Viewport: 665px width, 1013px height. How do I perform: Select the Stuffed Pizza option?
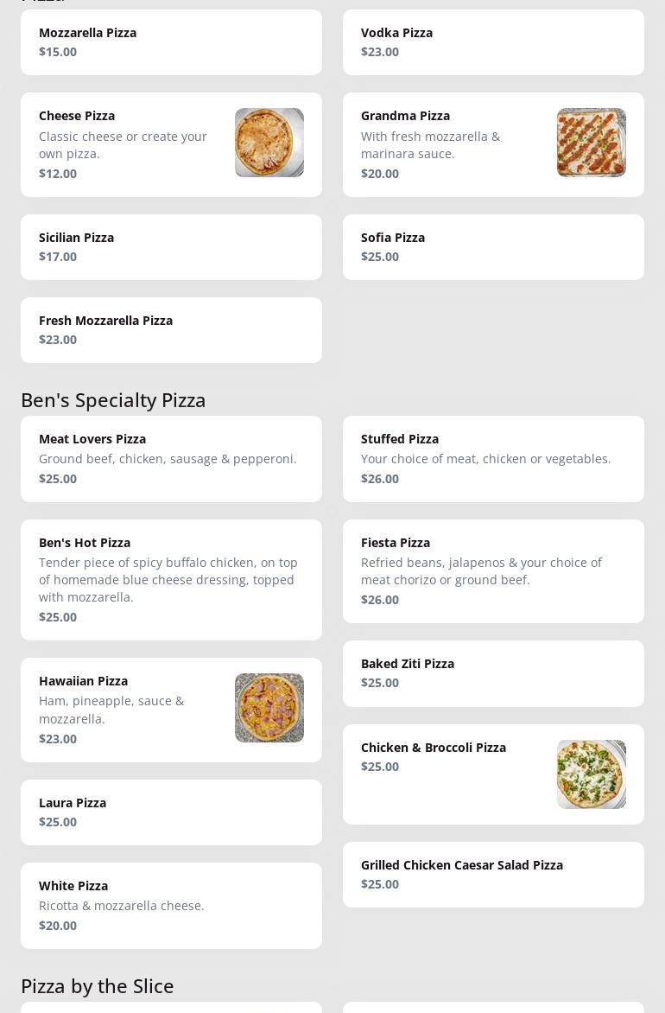(493, 459)
